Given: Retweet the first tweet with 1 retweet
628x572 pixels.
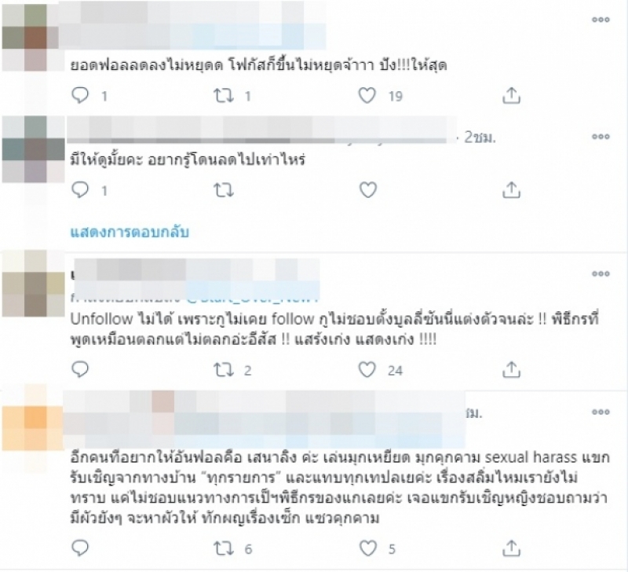Looking at the screenshot, I should 224,96.
